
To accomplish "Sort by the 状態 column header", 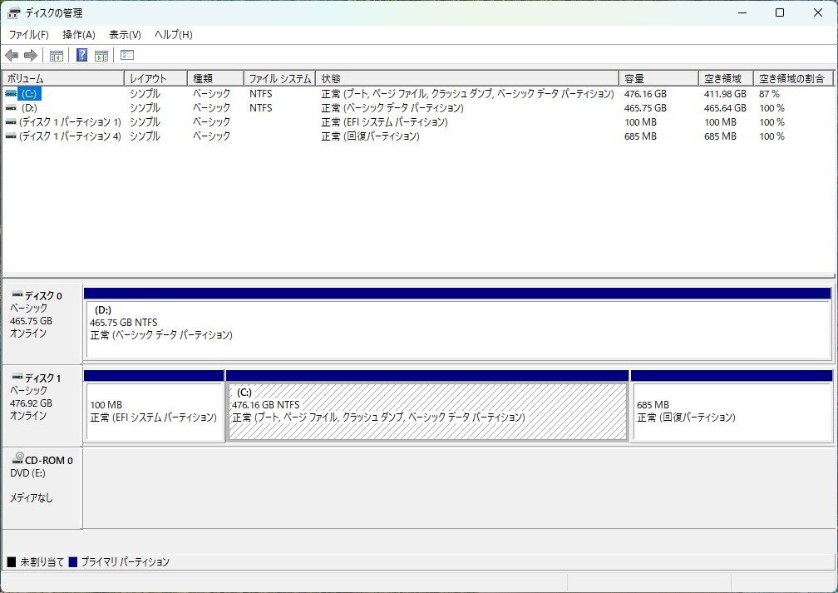I will tap(467, 79).
